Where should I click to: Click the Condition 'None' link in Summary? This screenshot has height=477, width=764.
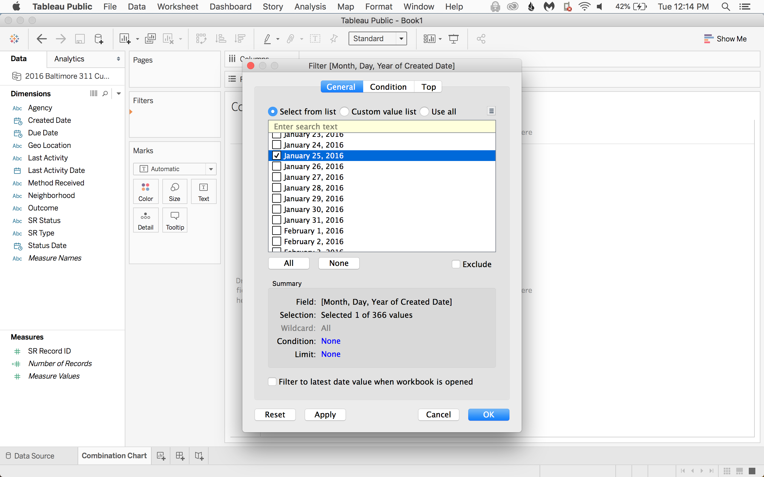click(x=331, y=341)
